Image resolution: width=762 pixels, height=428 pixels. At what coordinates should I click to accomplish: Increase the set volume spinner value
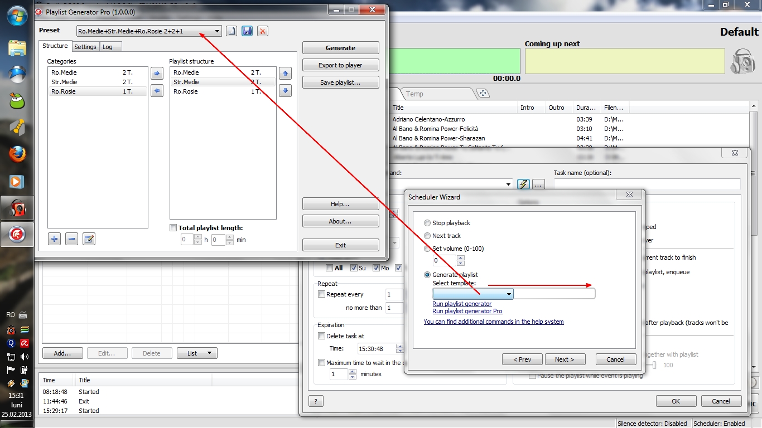coord(460,258)
